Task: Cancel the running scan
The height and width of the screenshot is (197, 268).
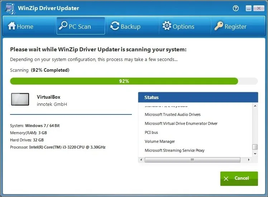Action: (x=239, y=178)
